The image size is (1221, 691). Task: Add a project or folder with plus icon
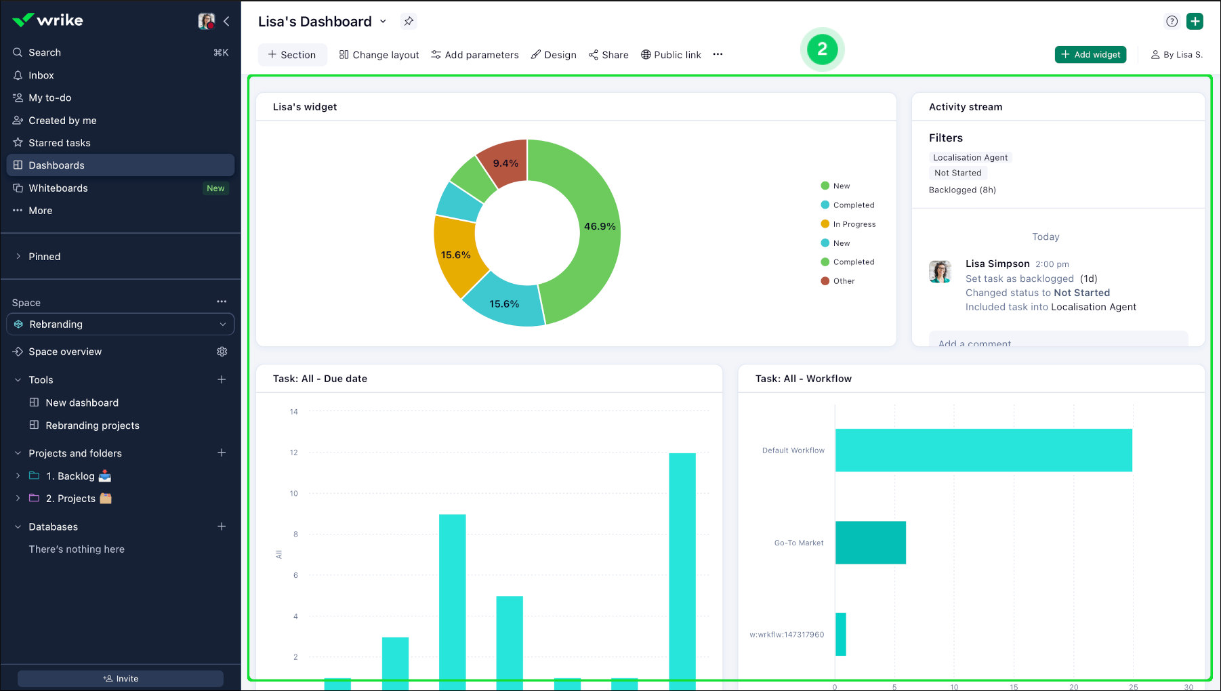222,453
